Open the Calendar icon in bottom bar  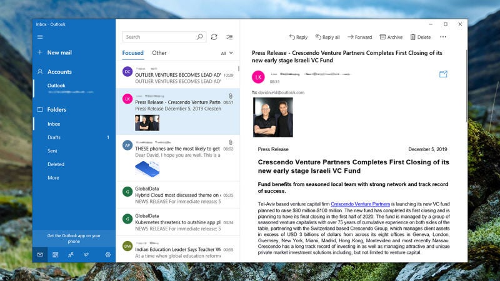pos(55,255)
